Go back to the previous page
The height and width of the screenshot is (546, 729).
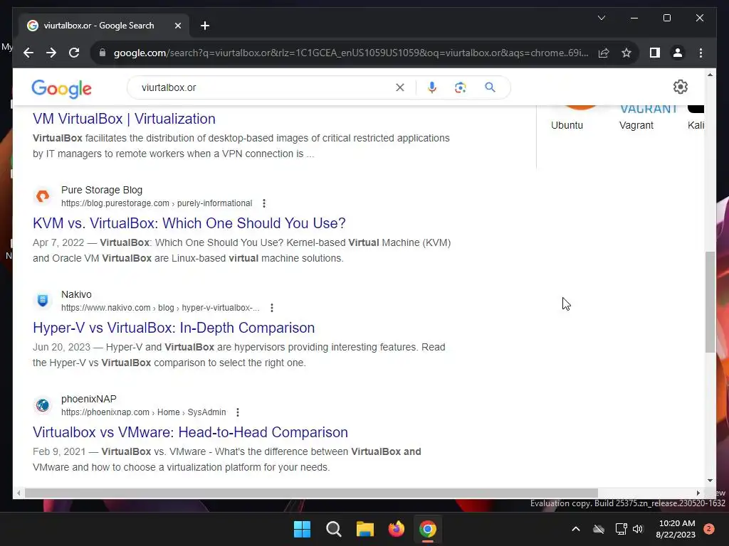coord(28,53)
